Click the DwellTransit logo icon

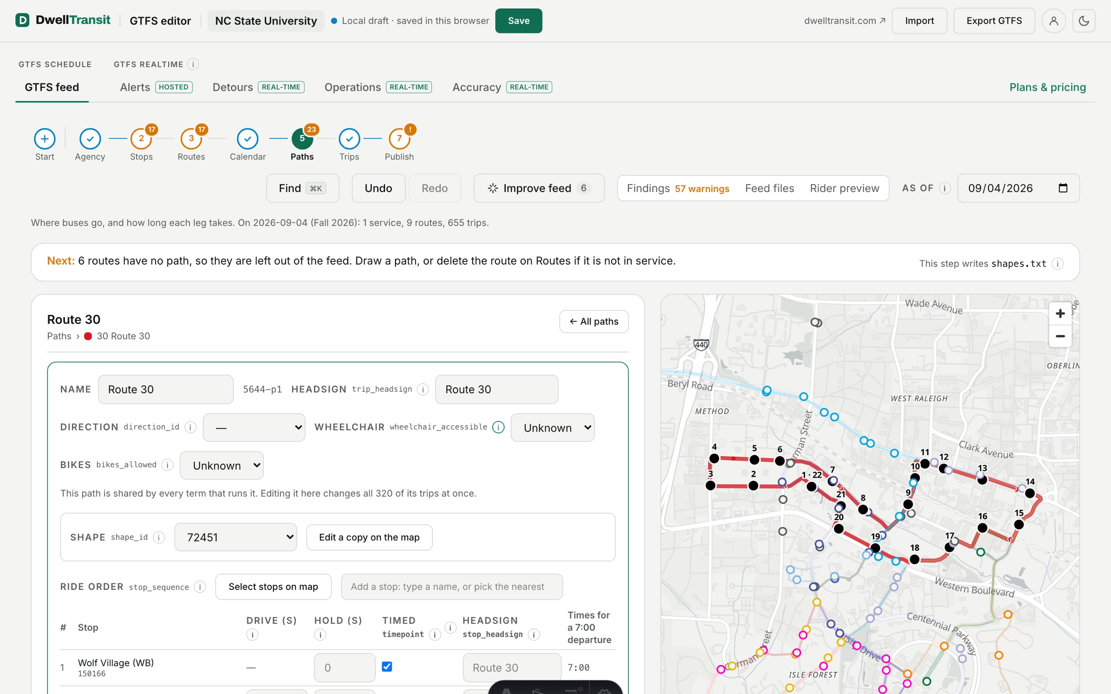coord(22,20)
